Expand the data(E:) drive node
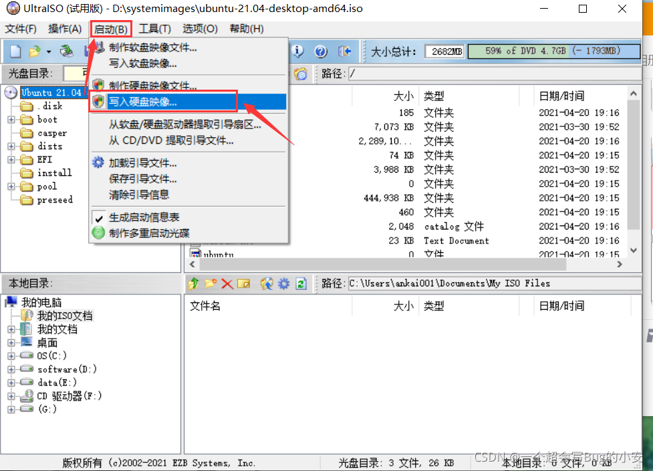 (x=11, y=383)
